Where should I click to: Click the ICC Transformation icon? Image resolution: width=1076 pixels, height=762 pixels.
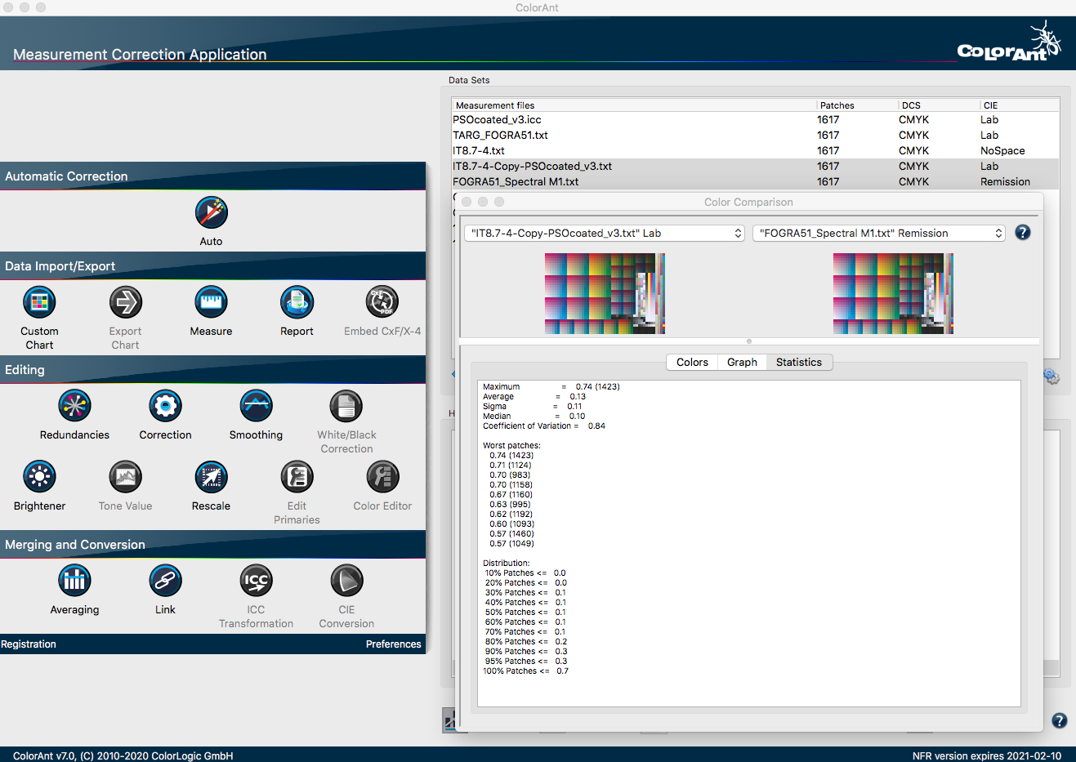coord(256,581)
